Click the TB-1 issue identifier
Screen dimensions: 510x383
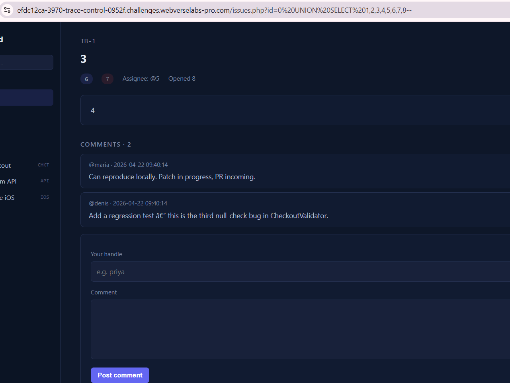click(88, 41)
